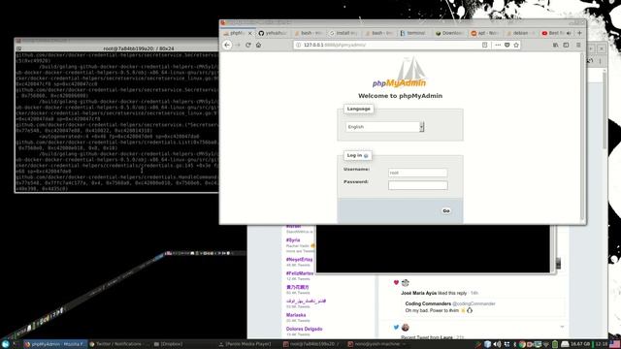
Task: Save page to Pocket icon
Action: (x=507, y=46)
